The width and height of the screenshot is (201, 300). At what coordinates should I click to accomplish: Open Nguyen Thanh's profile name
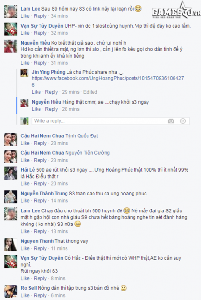click(x=37, y=241)
